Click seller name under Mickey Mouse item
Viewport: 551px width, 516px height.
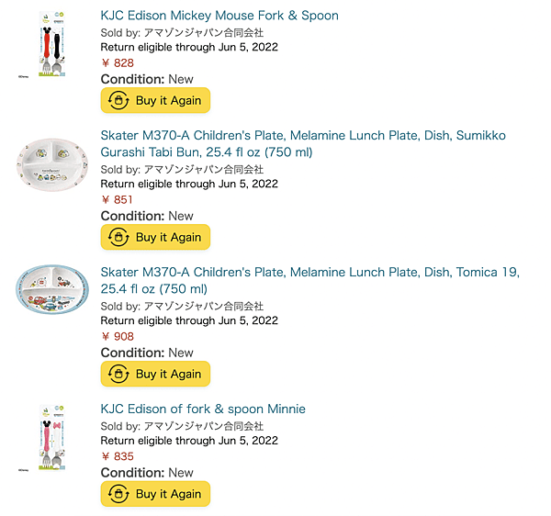click(x=204, y=33)
